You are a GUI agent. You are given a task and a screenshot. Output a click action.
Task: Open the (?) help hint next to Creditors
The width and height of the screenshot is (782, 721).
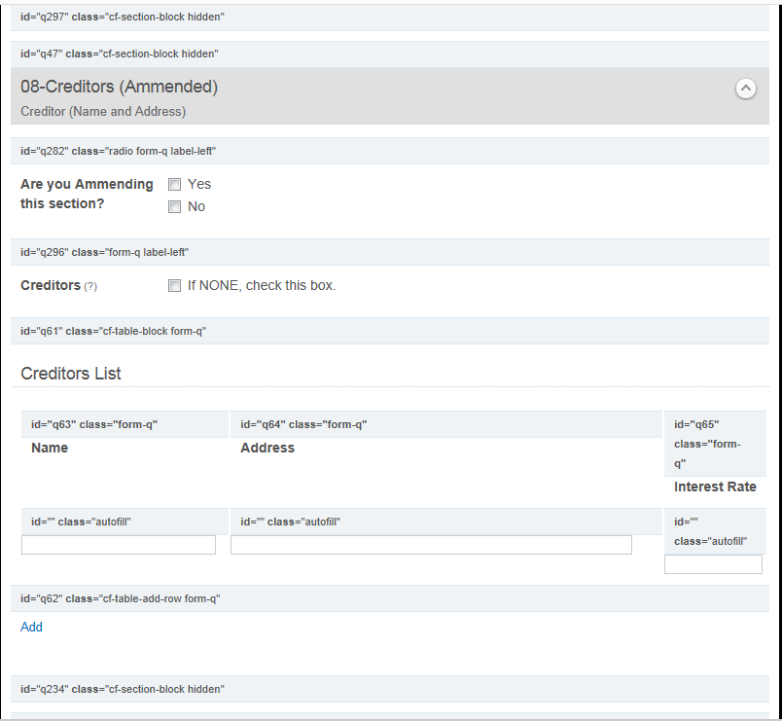tap(90, 286)
